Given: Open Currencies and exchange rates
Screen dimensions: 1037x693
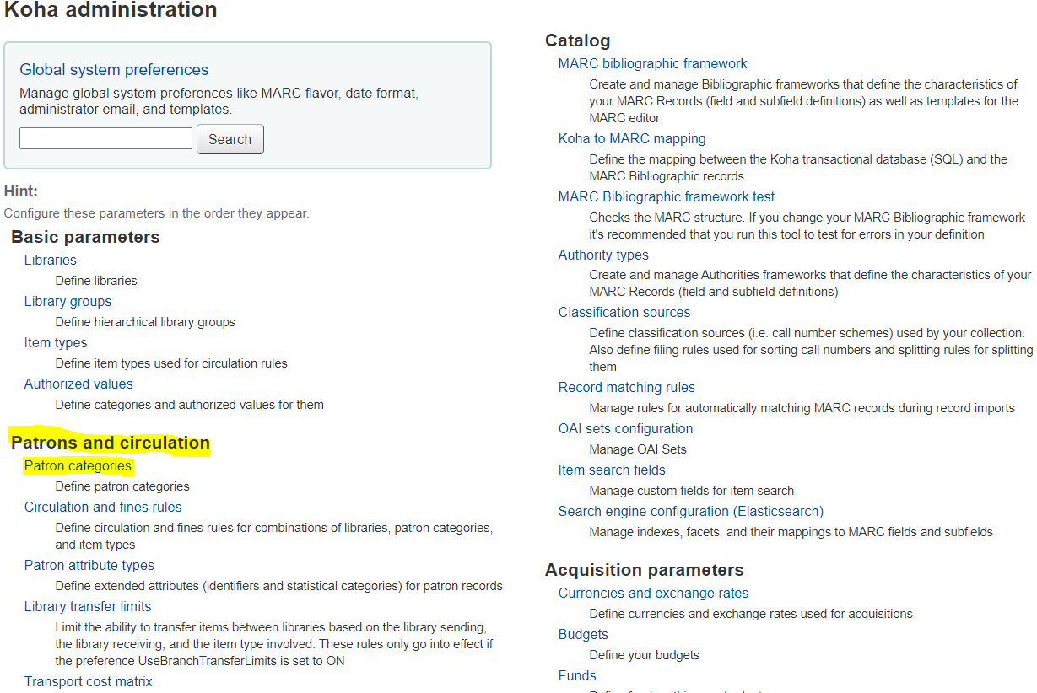Looking at the screenshot, I should point(653,594).
